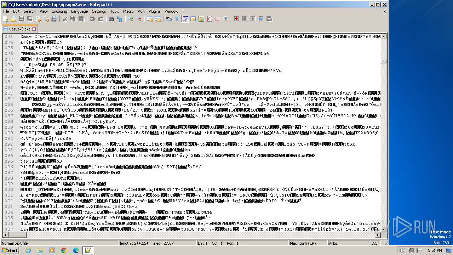Open Google Chrome from taskbar
This screenshot has height=255, width=453.
click(x=64, y=250)
